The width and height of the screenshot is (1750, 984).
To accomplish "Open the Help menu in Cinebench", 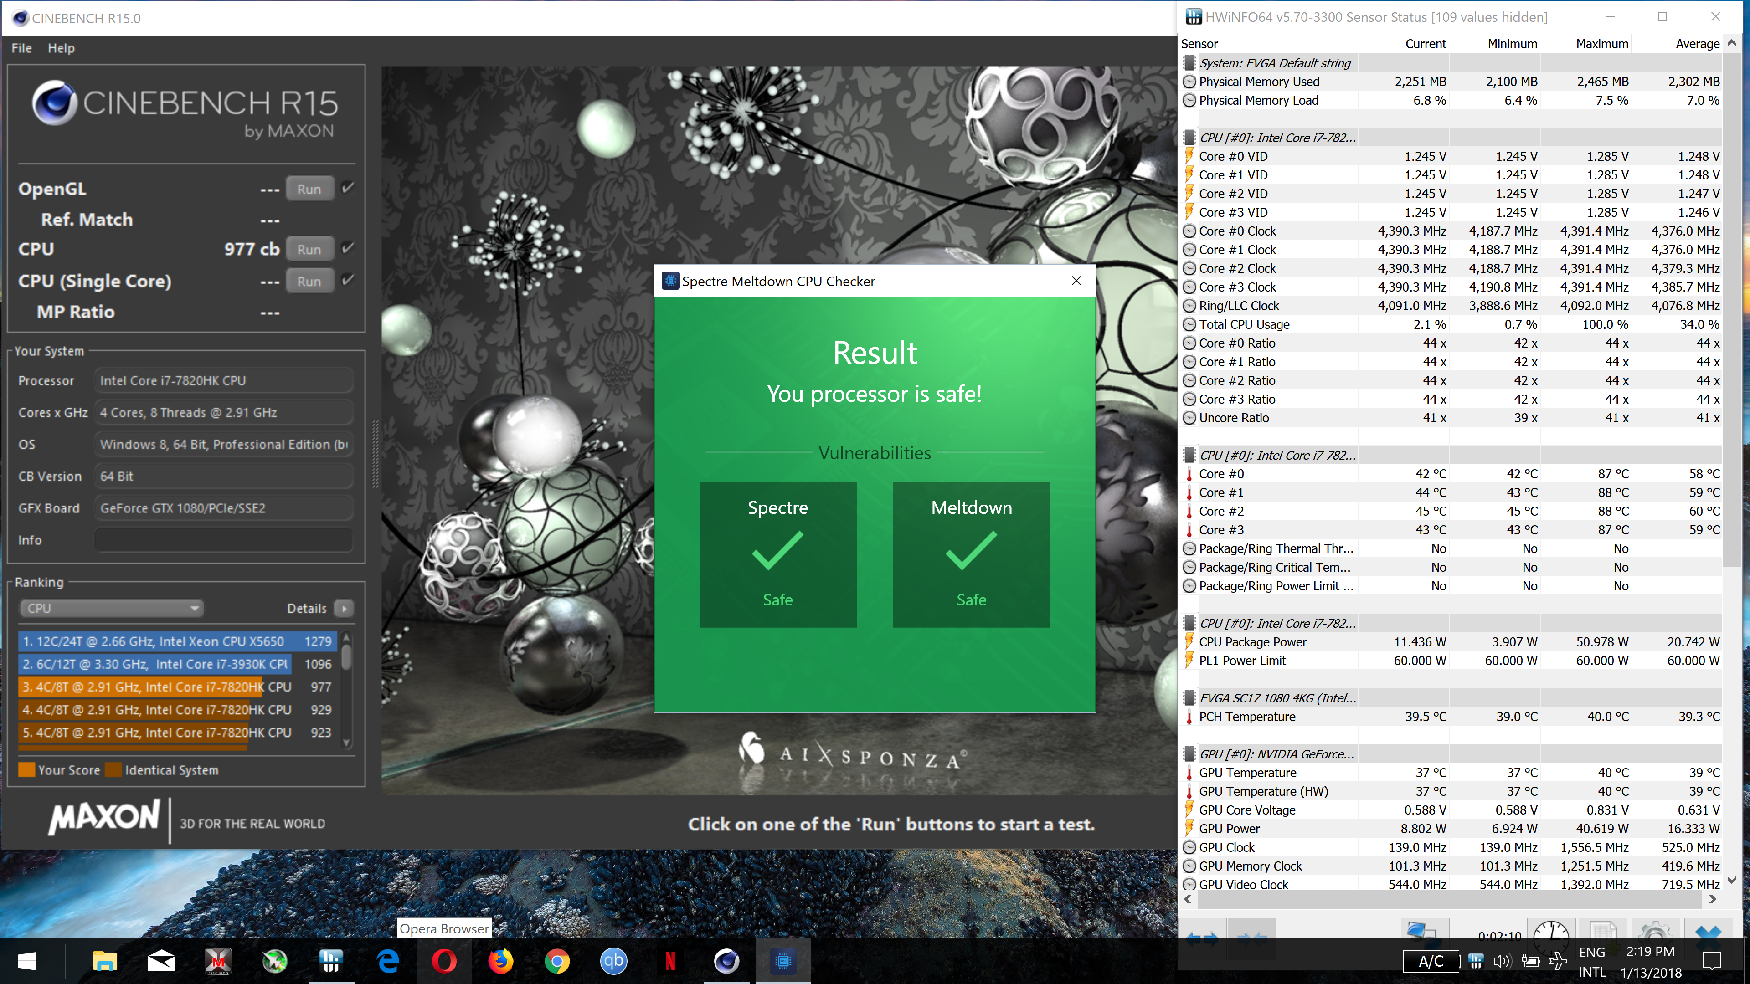I will (x=61, y=48).
